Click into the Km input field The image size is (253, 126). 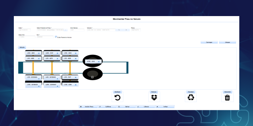[x=45, y=37]
